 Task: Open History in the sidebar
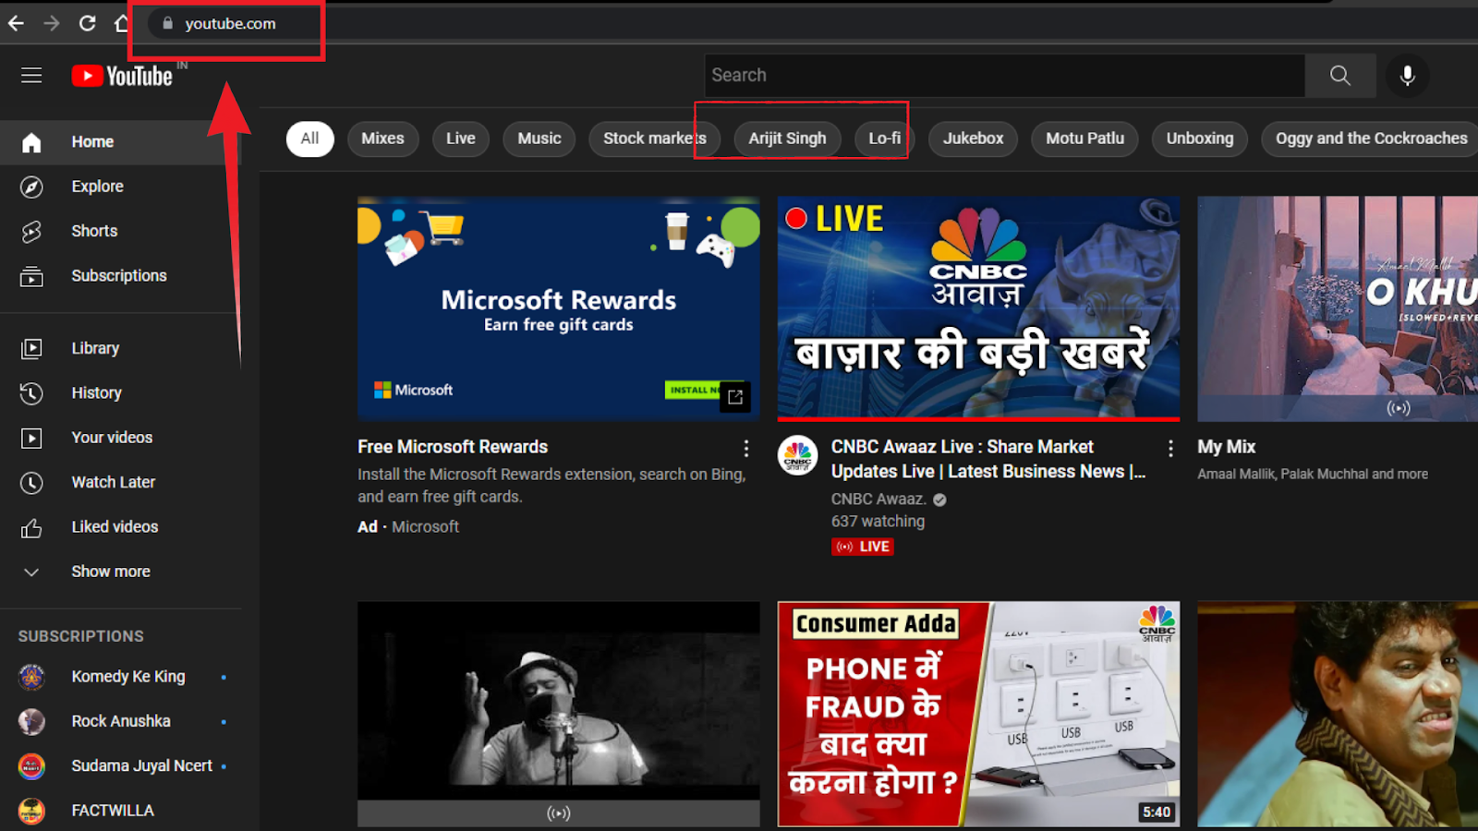point(120,393)
